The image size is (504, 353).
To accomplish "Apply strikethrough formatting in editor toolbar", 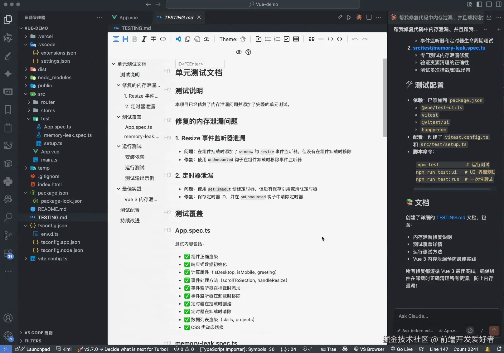I will pyautogui.click(x=153, y=39).
